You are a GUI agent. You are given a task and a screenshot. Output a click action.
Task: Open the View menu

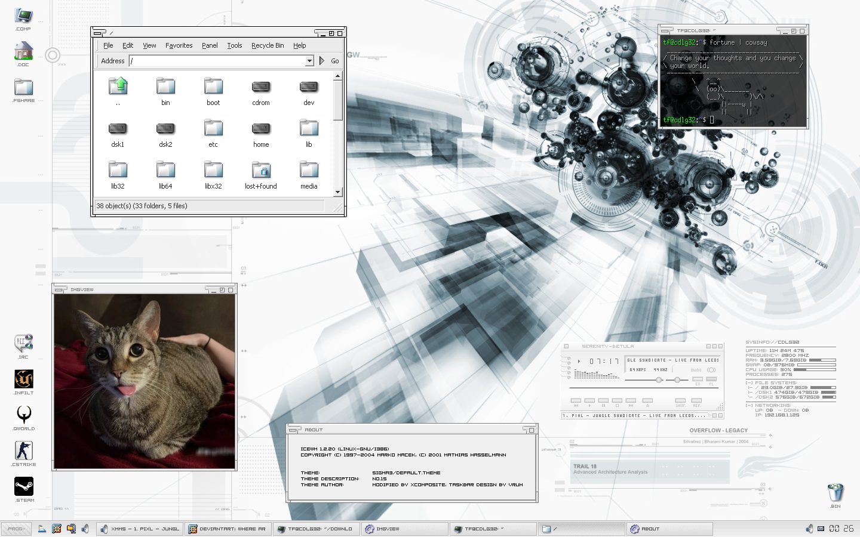(149, 45)
